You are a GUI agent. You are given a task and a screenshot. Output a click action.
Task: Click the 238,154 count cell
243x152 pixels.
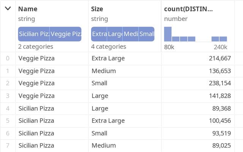[x=220, y=83]
